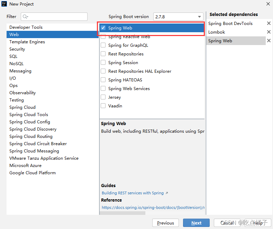Click Next to continue wizard
The image size is (273, 229).
click(x=196, y=223)
